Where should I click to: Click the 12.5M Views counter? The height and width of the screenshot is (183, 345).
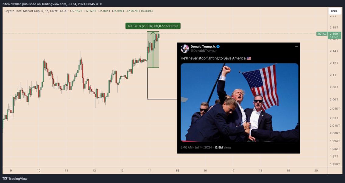[223, 147]
